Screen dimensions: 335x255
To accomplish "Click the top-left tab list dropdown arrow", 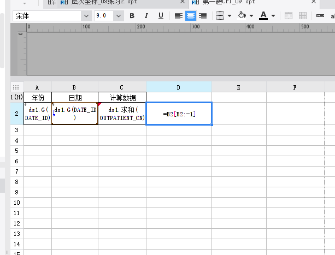I will point(25,3).
